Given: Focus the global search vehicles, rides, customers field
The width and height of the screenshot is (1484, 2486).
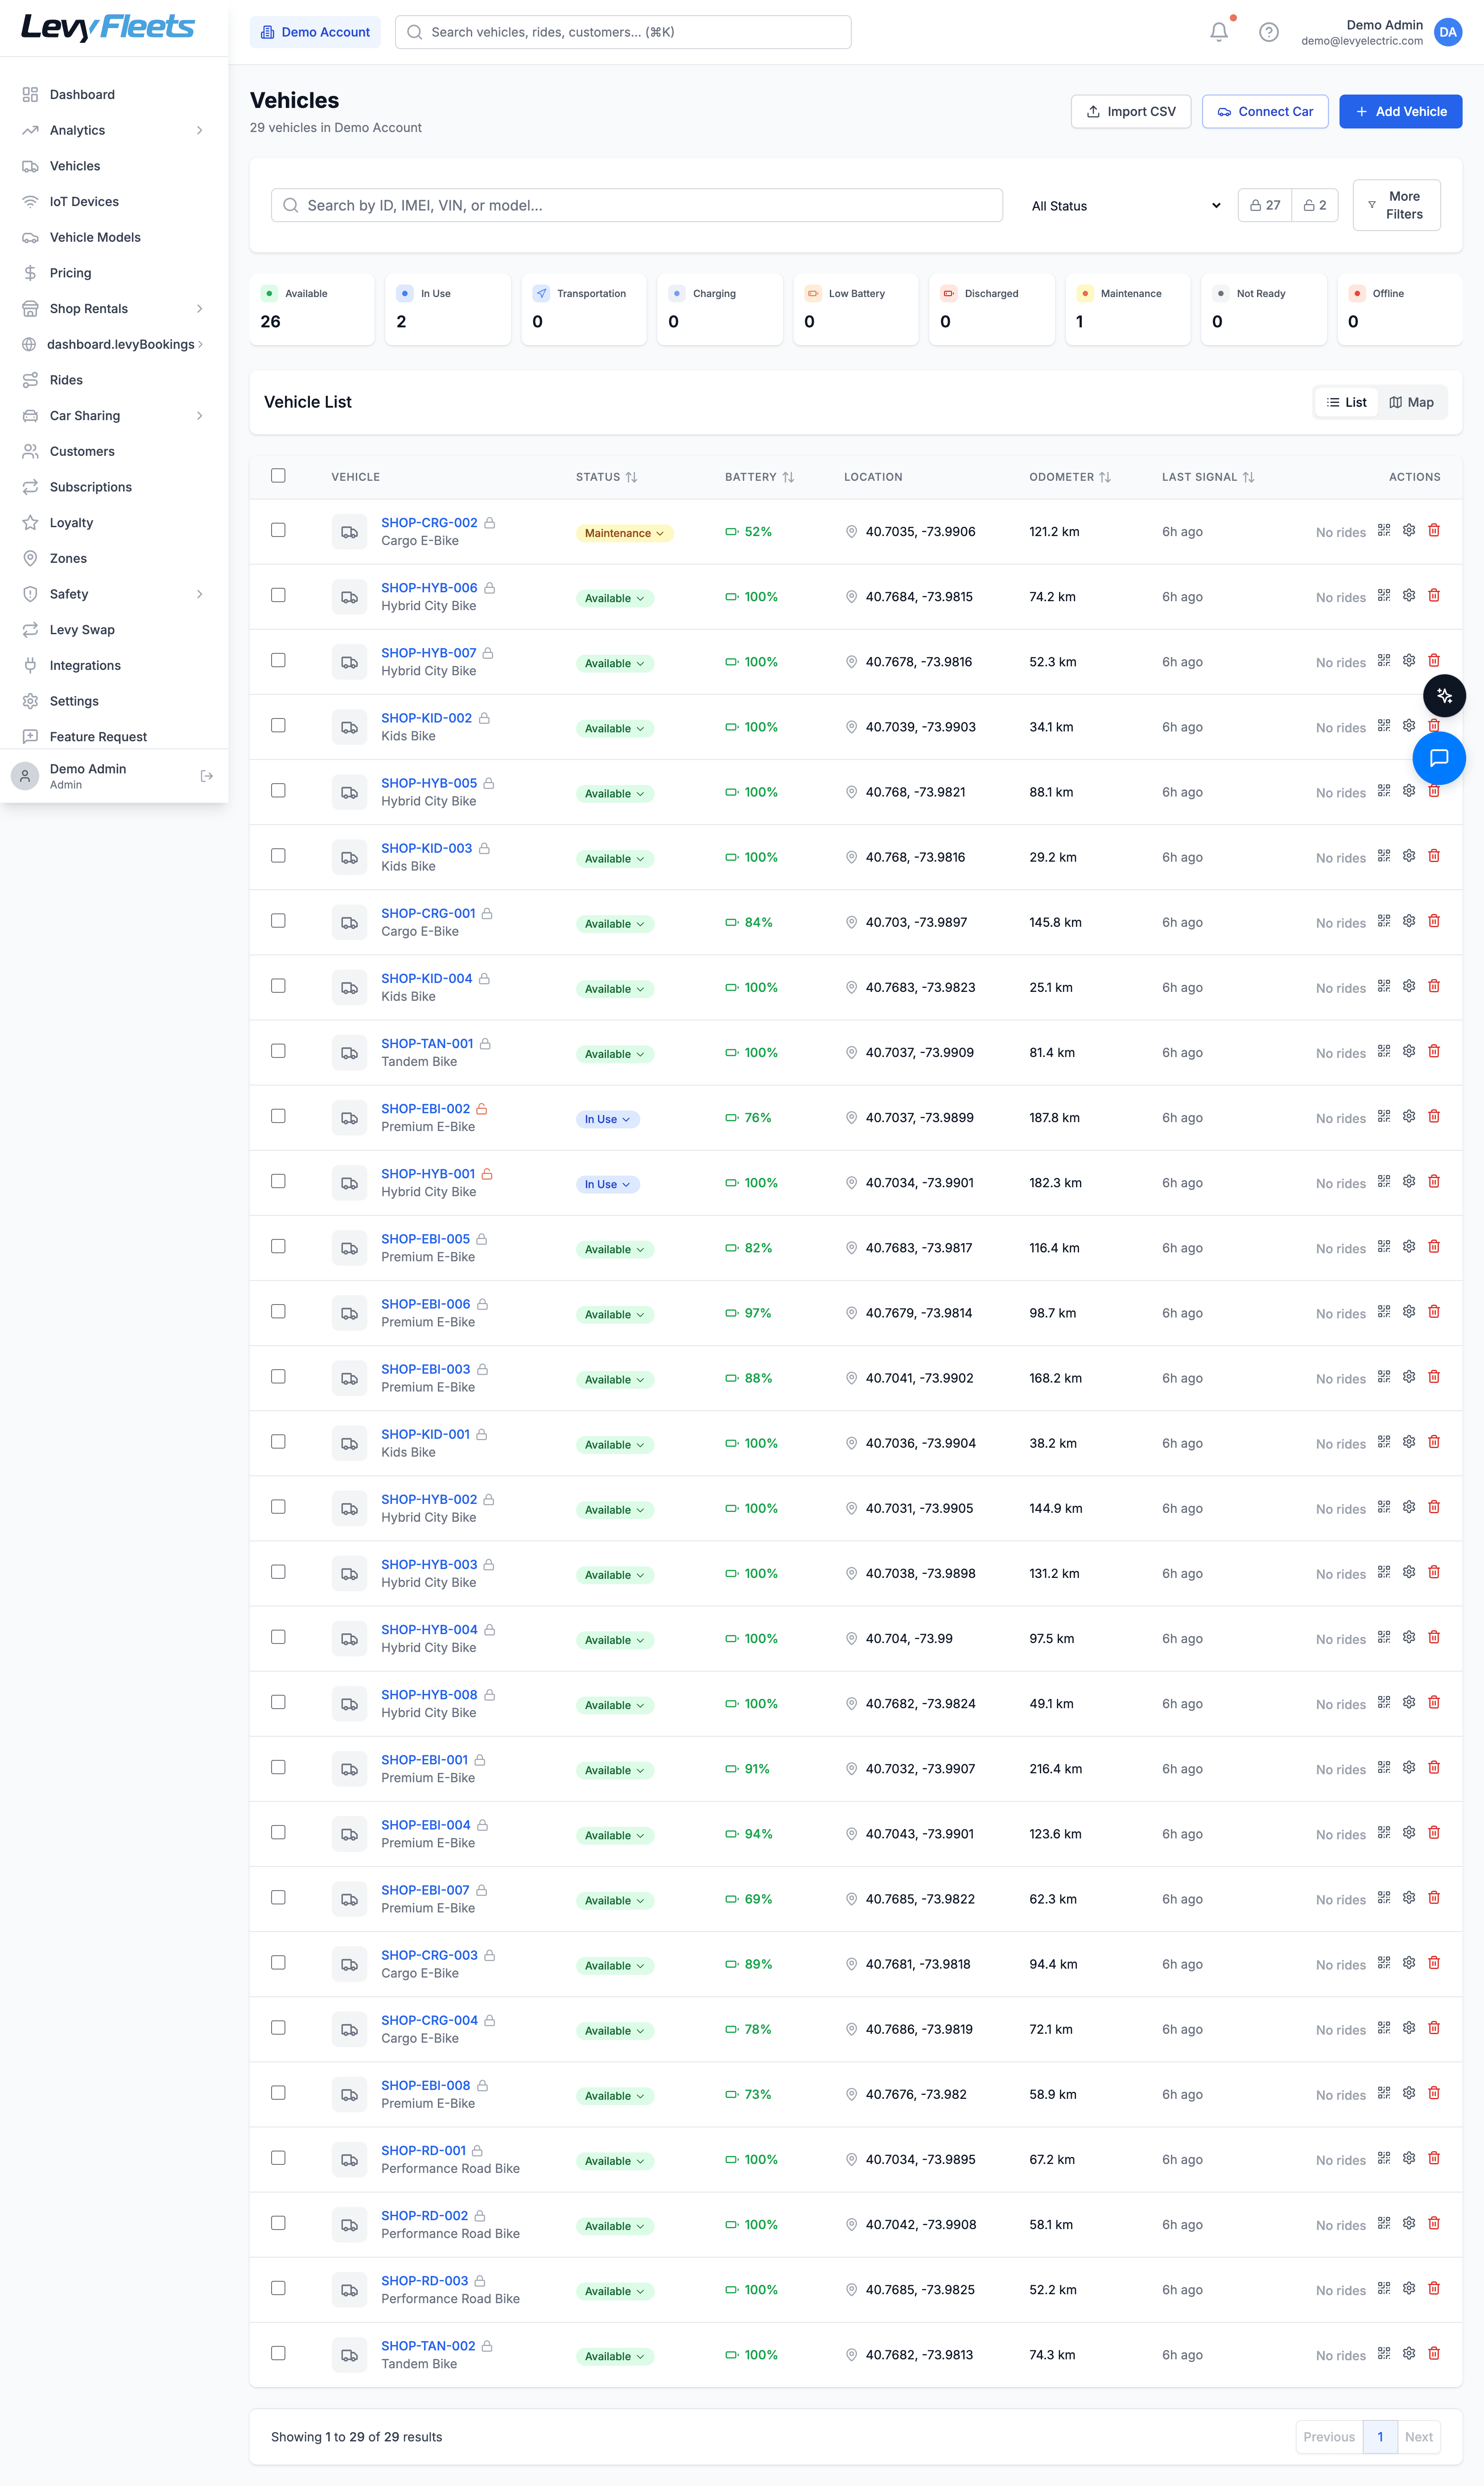Looking at the screenshot, I should (623, 32).
